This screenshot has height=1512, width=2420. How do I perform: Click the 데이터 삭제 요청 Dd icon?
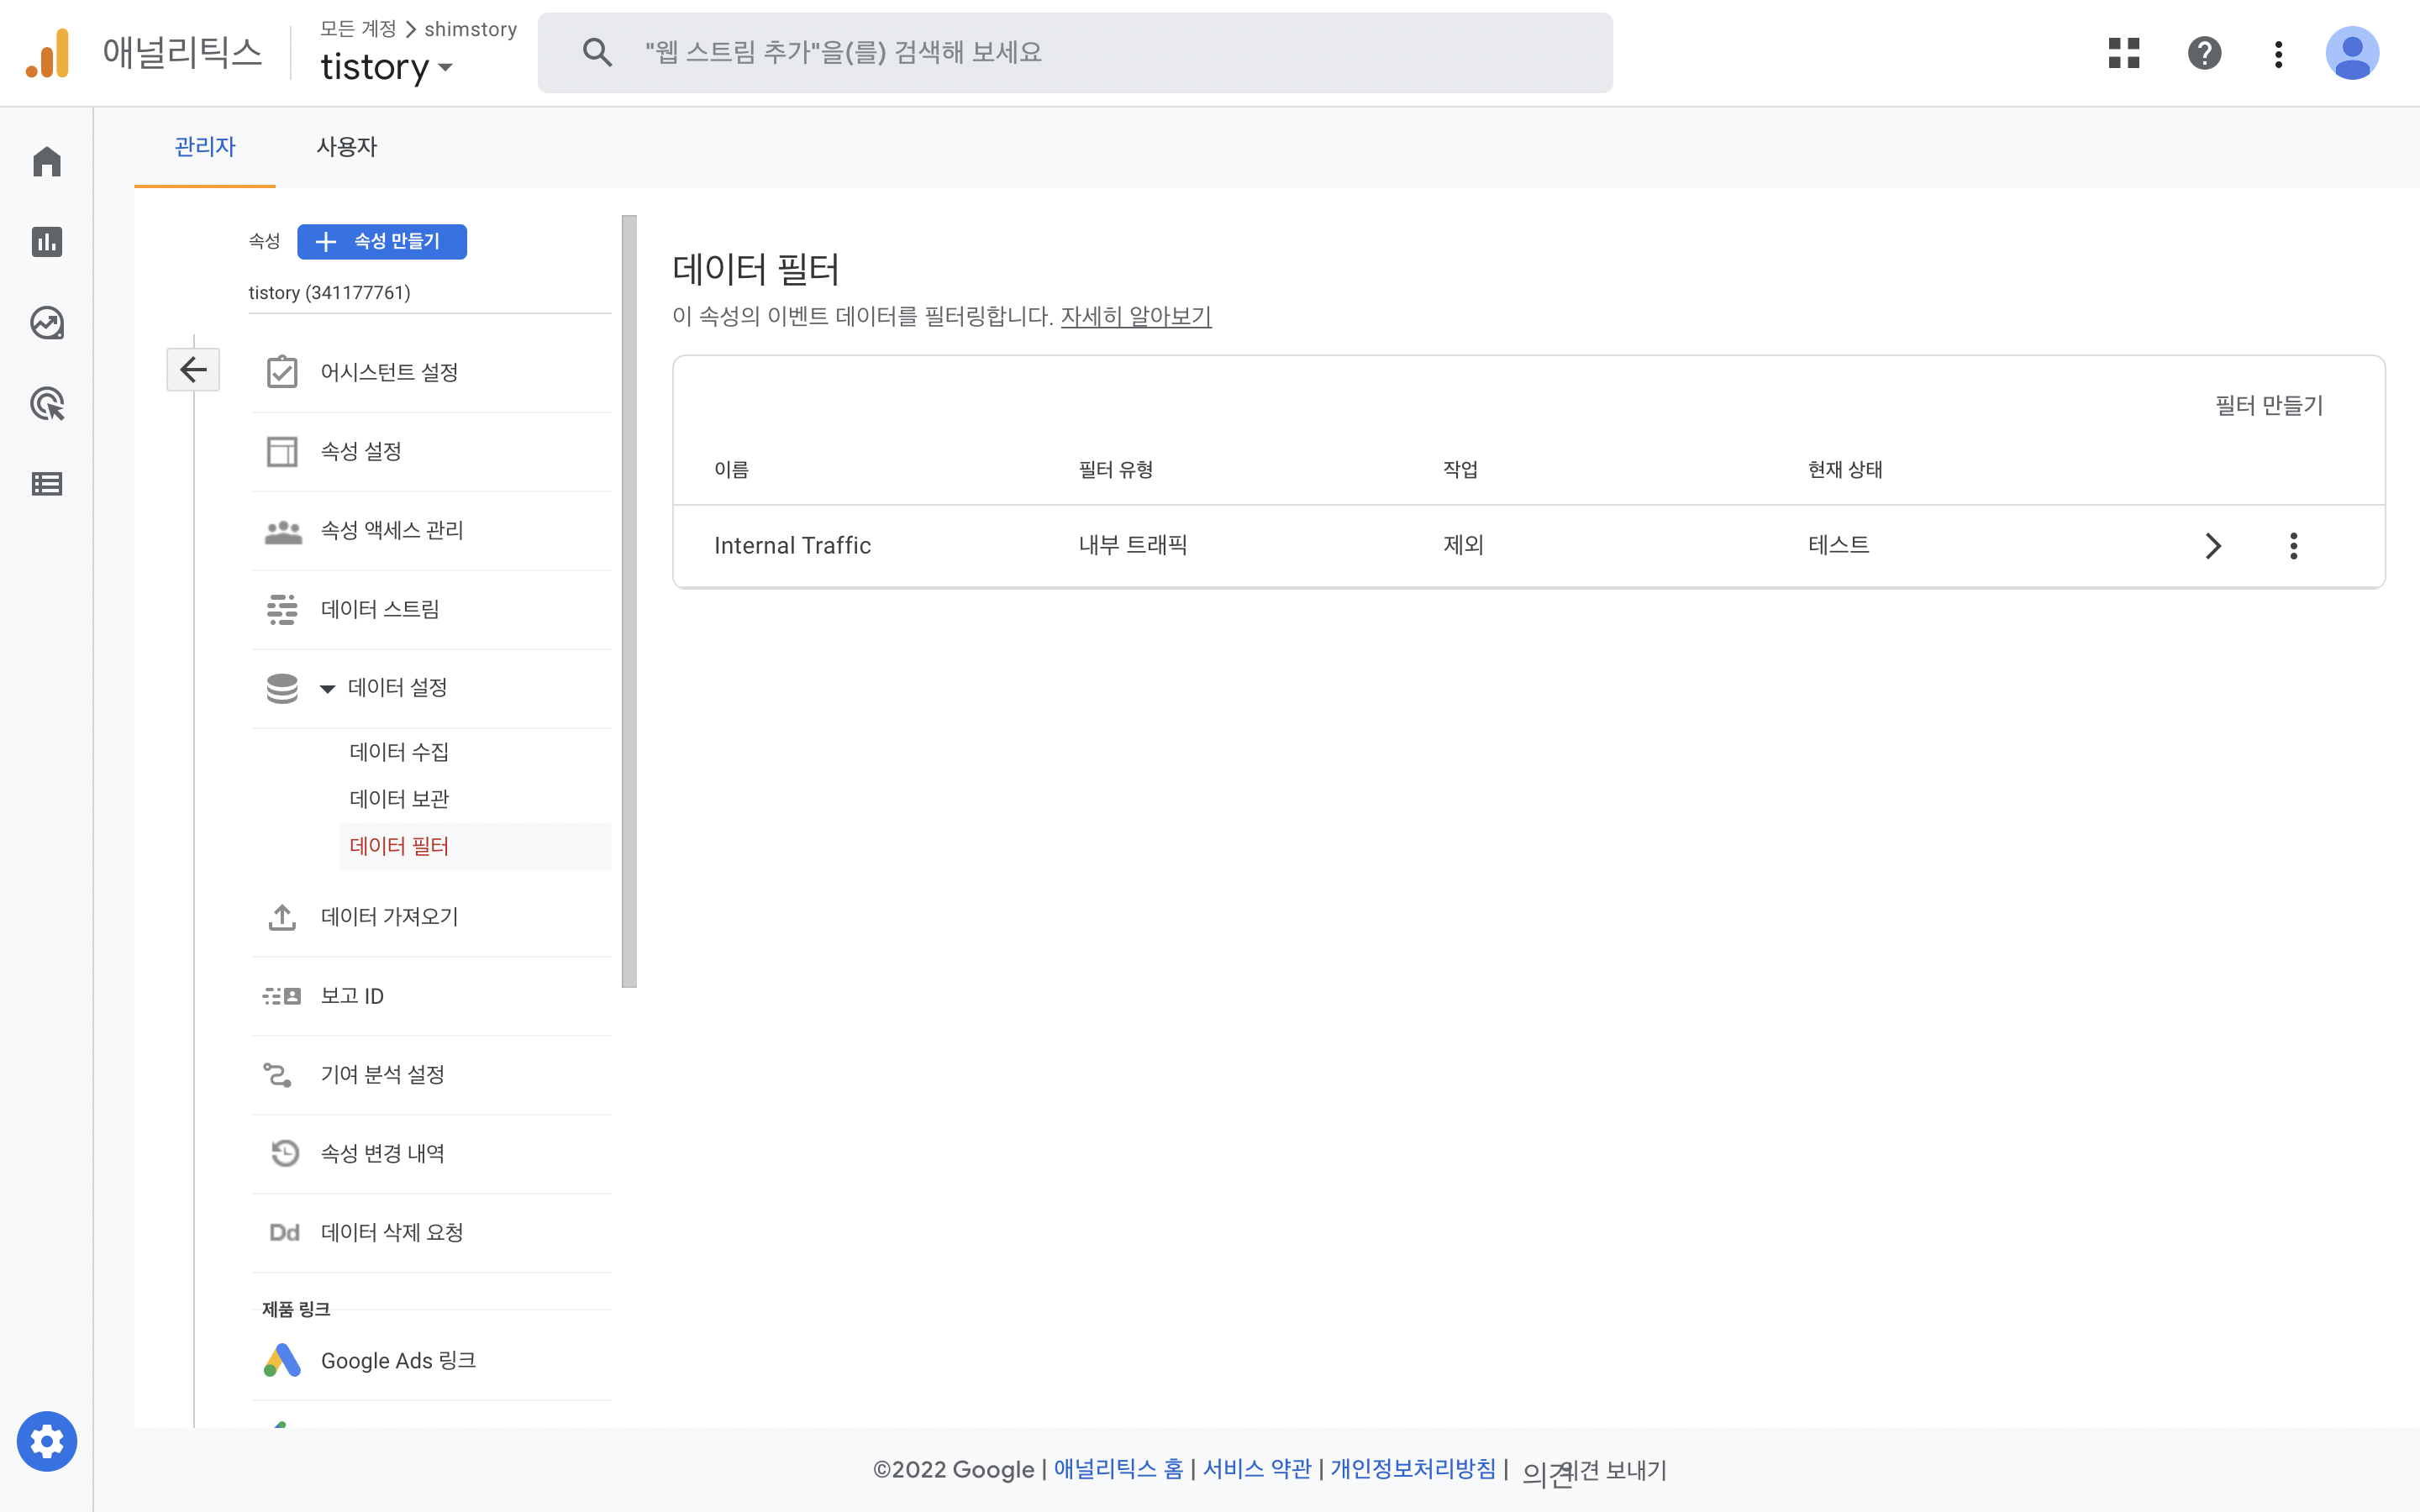coord(285,1232)
